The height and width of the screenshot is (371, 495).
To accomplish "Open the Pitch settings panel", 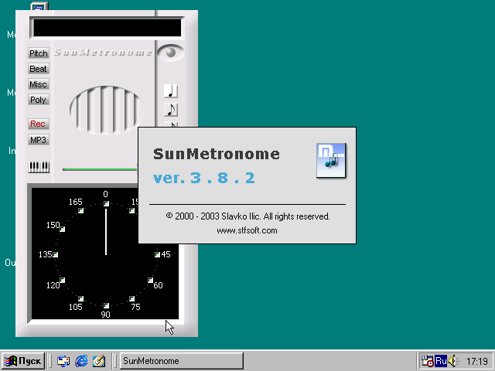I will (38, 53).
